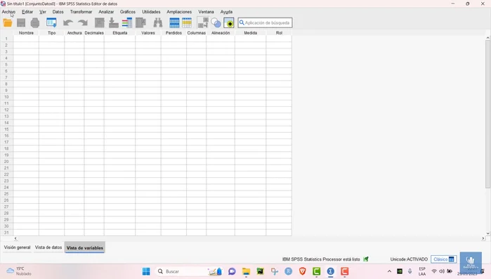Select row number 1 header
This screenshot has width=491, height=279.
(6, 39)
